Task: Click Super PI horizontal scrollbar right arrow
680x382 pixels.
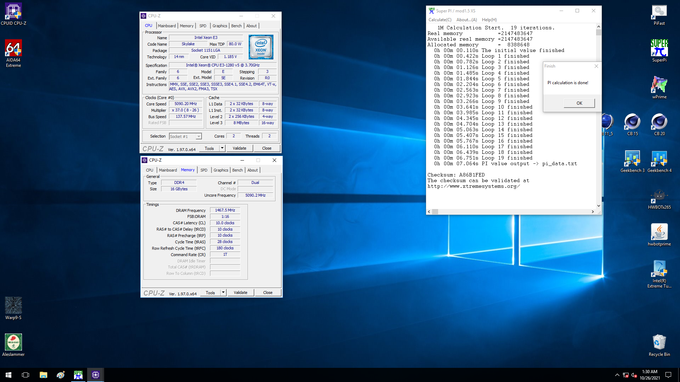Action: coord(593,212)
